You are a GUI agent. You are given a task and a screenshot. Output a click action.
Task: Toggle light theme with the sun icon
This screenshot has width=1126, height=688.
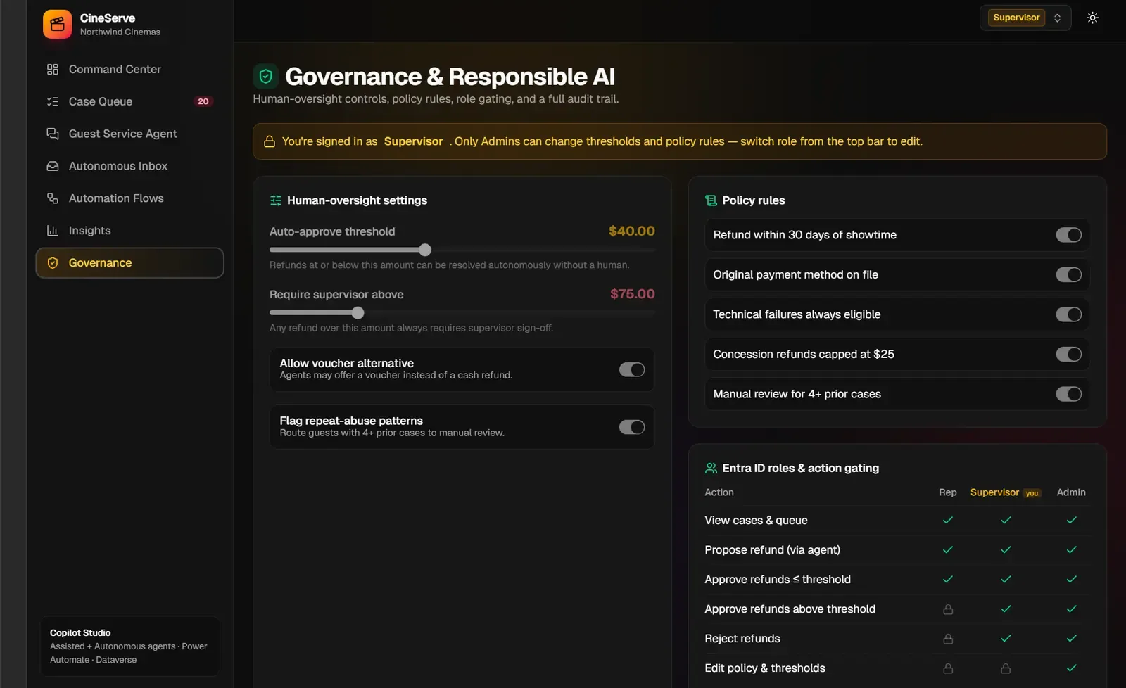coord(1092,18)
